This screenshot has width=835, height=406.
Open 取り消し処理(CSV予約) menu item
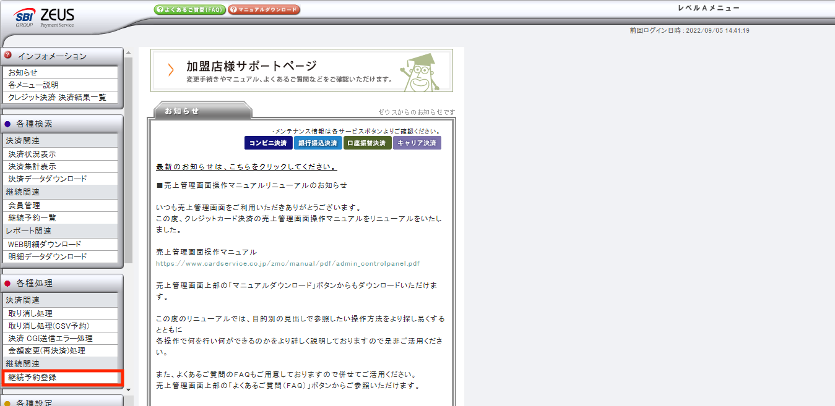(60, 326)
